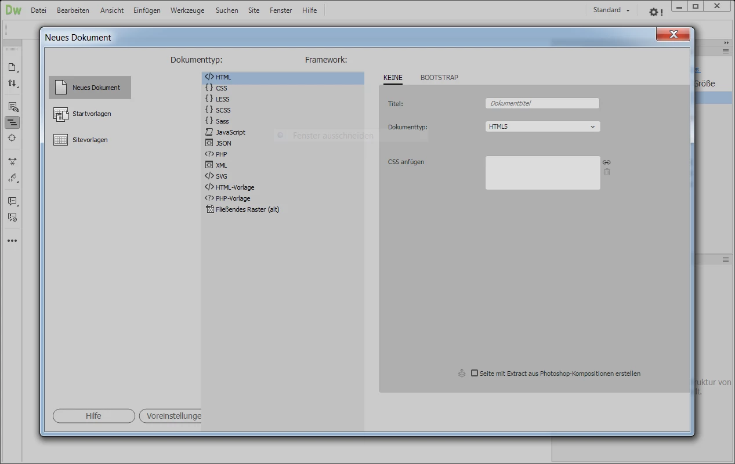735x464 pixels.
Task: Open the Bearbeiten menu
Action: [x=73, y=10]
